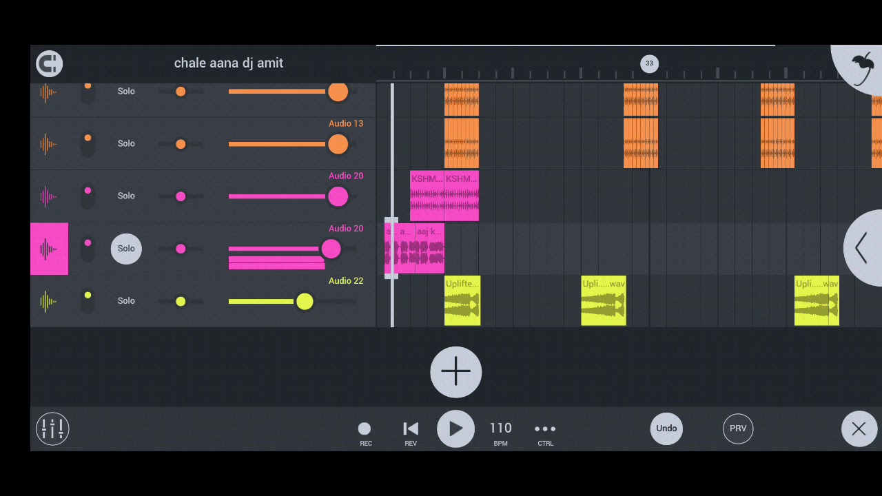Select the first KSHM pink clip
Viewport: 882px width, 496px height.
[427, 196]
